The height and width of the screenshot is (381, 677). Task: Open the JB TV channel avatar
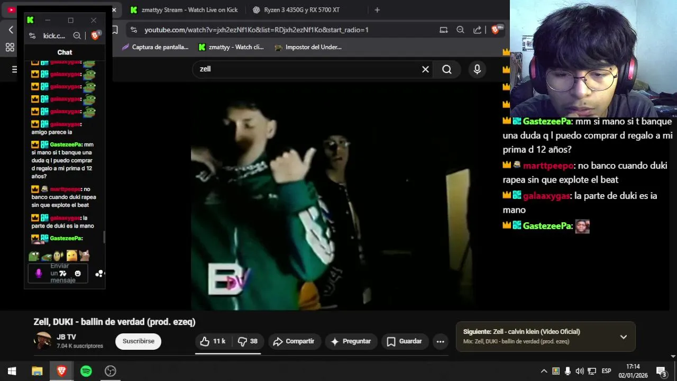(42, 341)
